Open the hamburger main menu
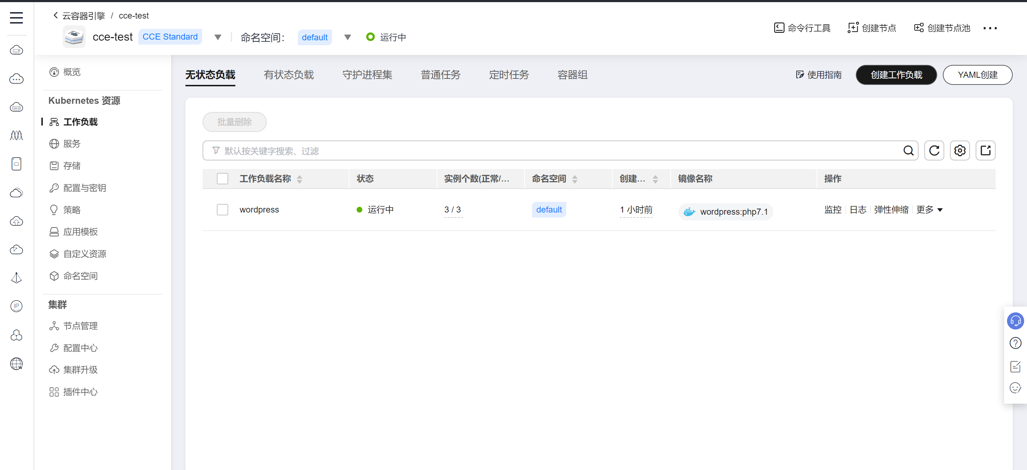 pos(16,17)
